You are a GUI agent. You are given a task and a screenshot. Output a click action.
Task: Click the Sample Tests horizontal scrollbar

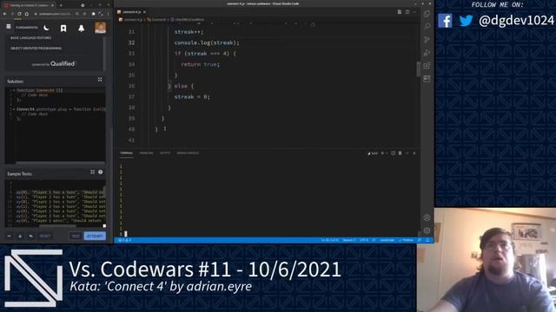click(57, 226)
